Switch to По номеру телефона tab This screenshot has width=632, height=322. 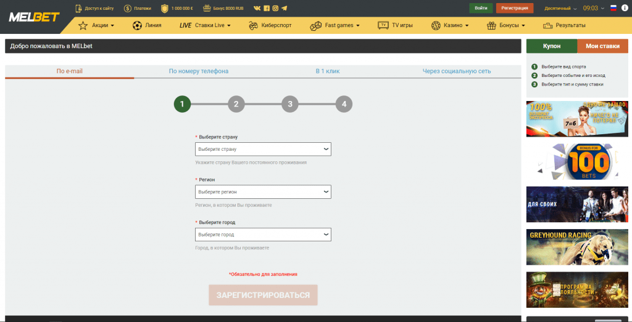(x=199, y=71)
